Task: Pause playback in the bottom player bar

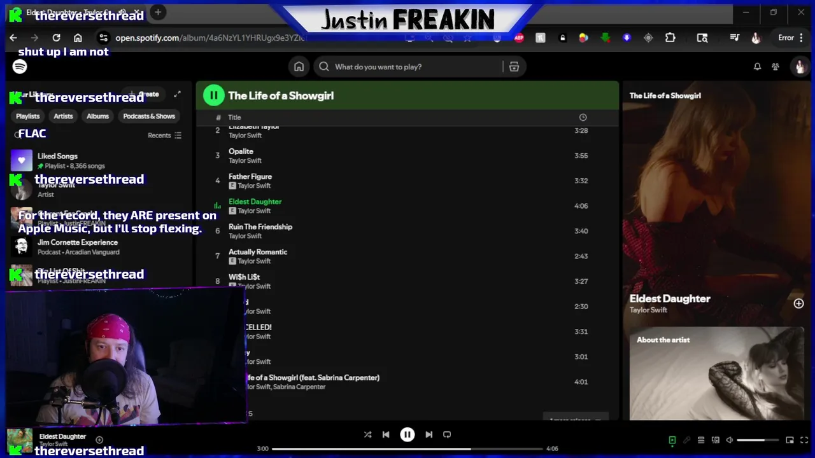Action: (407, 434)
